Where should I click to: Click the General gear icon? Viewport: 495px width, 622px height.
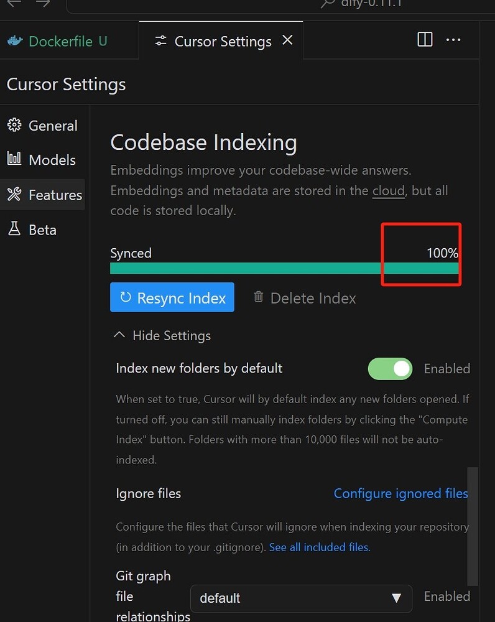14,125
